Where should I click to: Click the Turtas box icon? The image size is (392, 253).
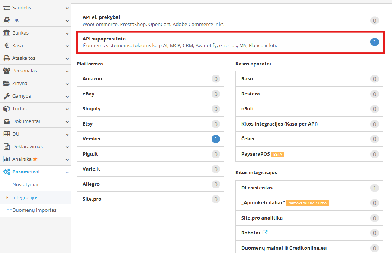6,108
